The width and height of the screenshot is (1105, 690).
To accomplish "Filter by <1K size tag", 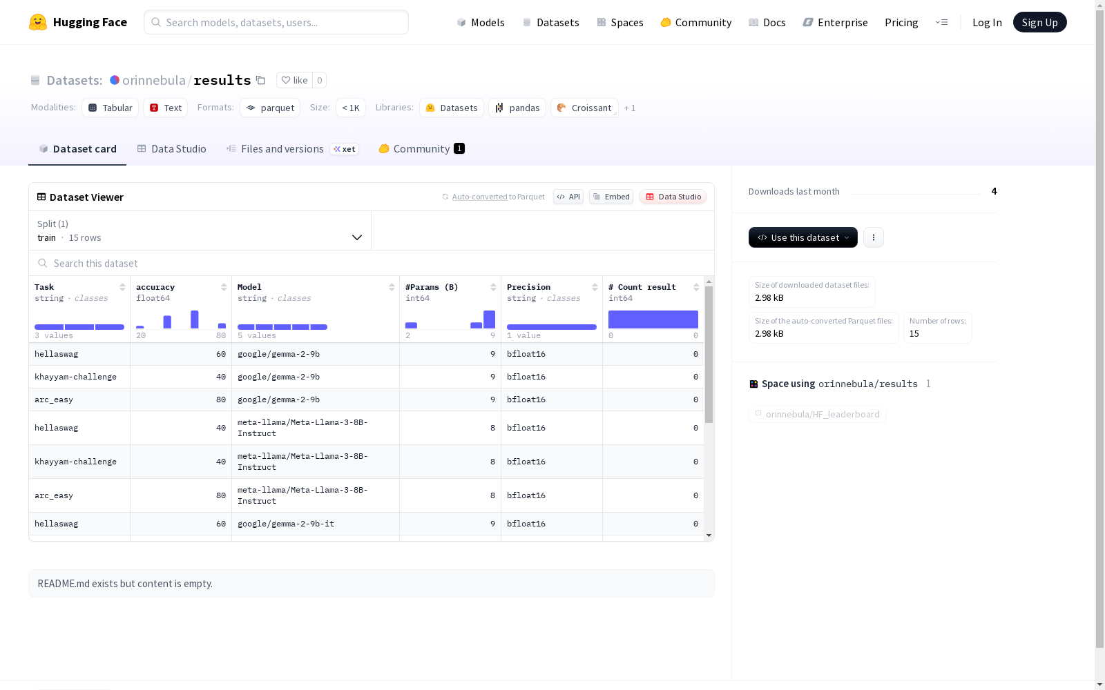I will coord(351,108).
